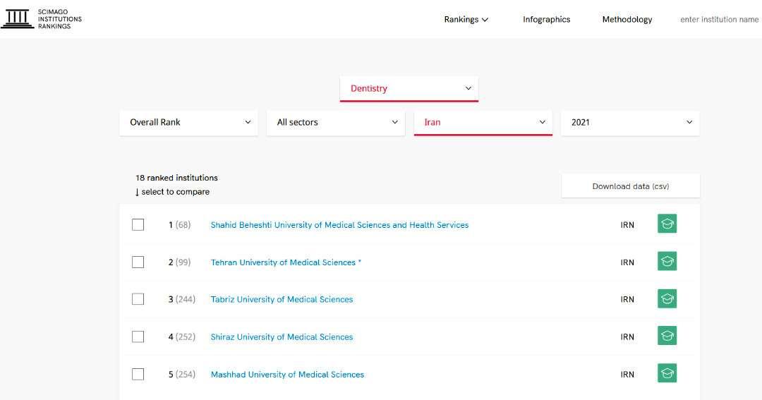Image resolution: width=762 pixels, height=400 pixels.
Task: Open the Mashhad University of Medical Sciences link
Action: (x=287, y=375)
